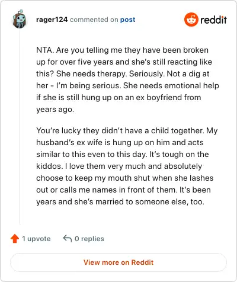The height and width of the screenshot is (282, 237).
Task: Click rager124's Snoo avatar image
Action: click(20, 19)
